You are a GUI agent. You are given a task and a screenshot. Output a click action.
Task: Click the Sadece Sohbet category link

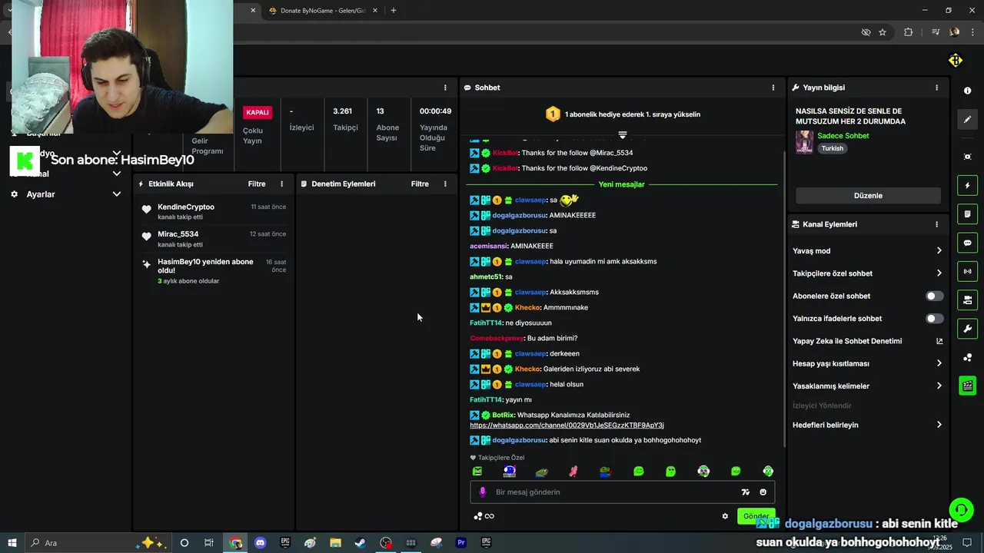[843, 136]
